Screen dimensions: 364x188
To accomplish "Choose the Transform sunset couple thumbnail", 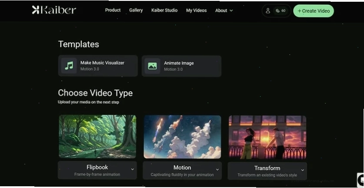I will 267,138.
